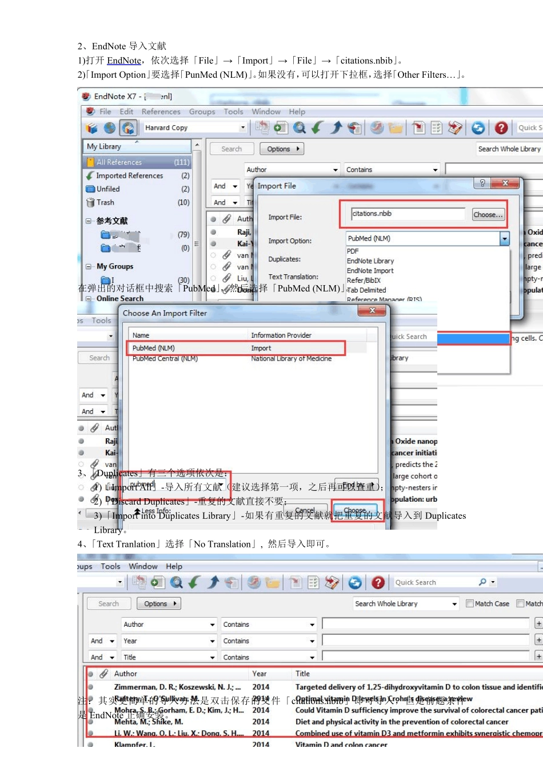Select Imported References in My Library

tap(129, 176)
